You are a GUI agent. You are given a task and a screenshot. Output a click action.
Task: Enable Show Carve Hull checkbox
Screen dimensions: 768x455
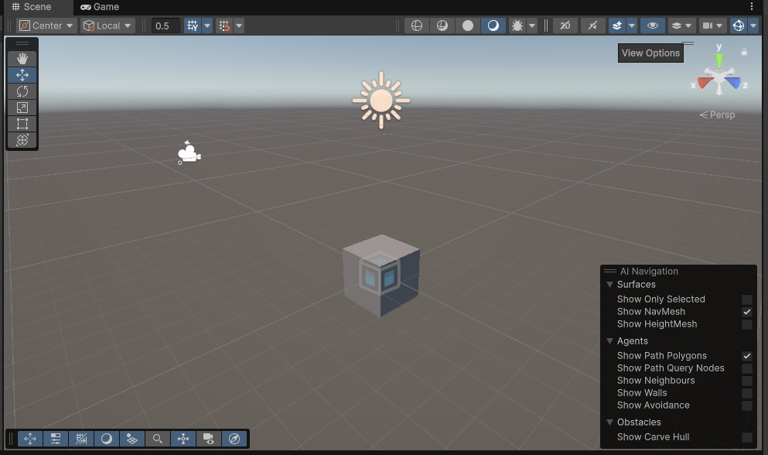747,437
